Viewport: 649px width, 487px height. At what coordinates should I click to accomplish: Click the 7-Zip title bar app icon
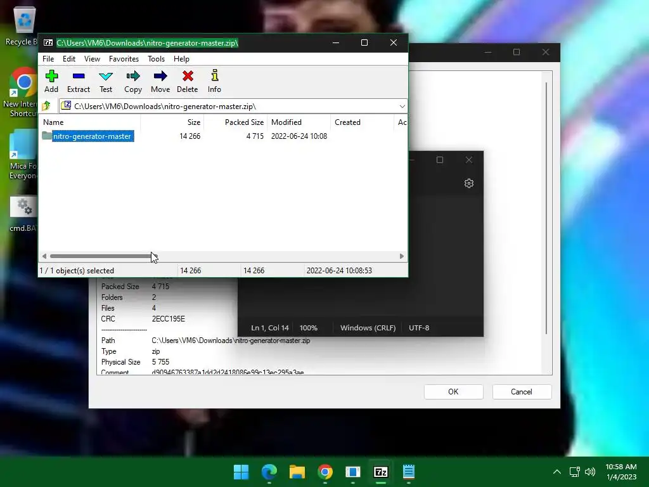click(48, 42)
